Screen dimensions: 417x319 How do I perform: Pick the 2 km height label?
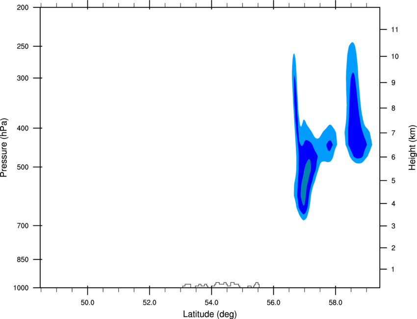[x=393, y=248]
